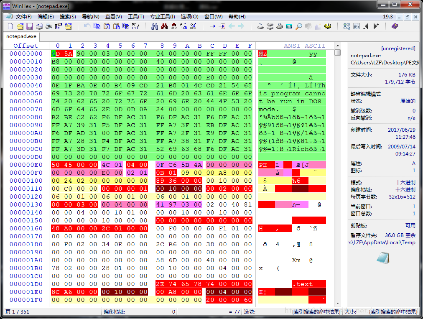Click the clipboard paste icon
This screenshot has height=319, width=423.
point(116,26)
